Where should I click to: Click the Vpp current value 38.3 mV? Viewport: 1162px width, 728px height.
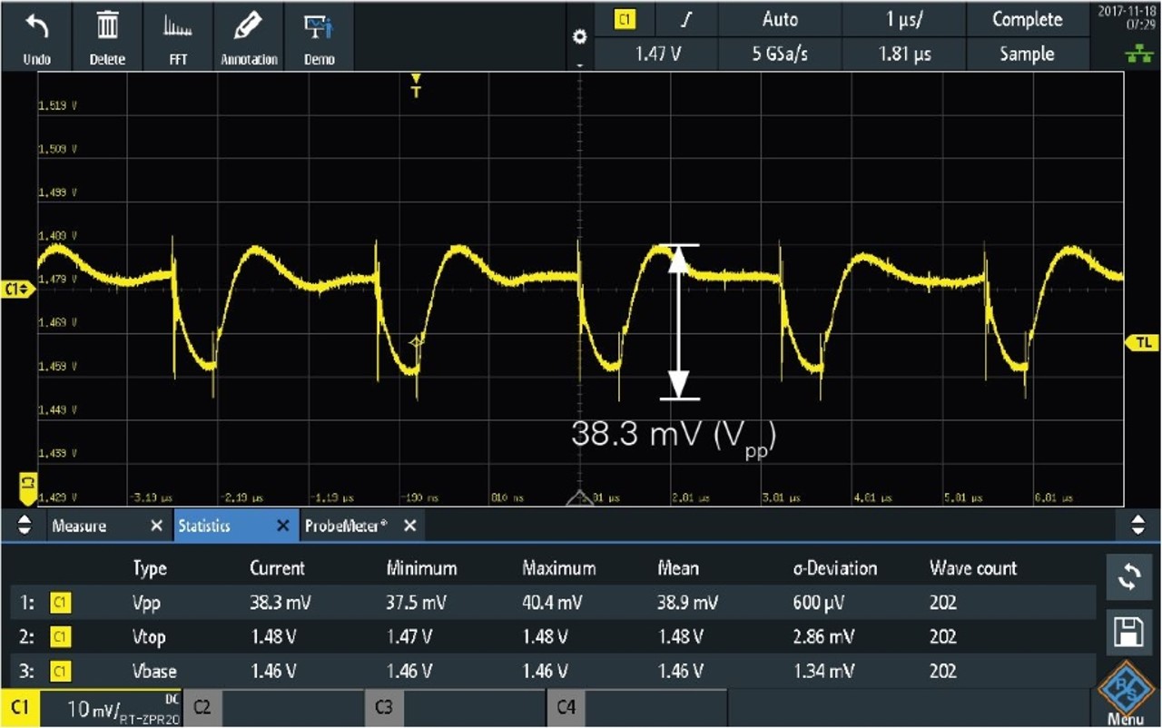tap(281, 603)
